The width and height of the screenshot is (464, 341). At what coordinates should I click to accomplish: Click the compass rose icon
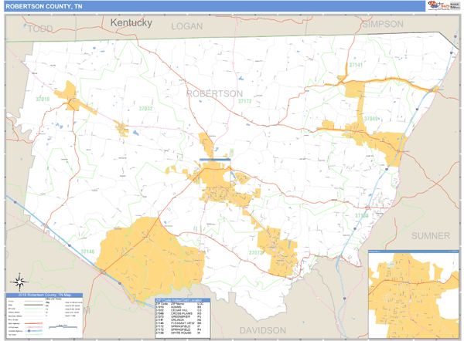tap(19, 282)
